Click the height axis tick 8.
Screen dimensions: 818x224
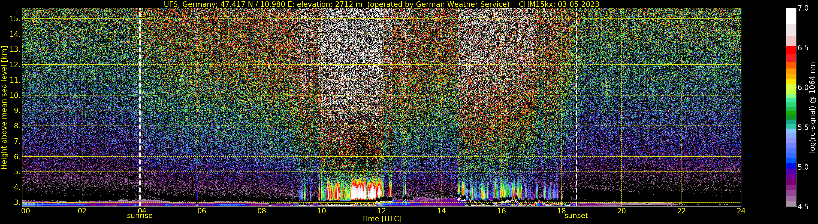coord(17,126)
